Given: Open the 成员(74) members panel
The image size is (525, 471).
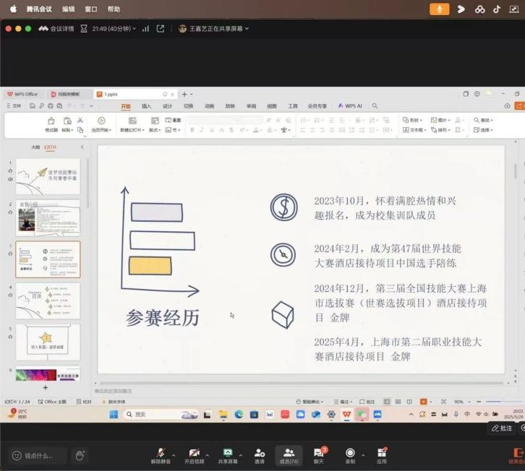Looking at the screenshot, I should (289, 453).
